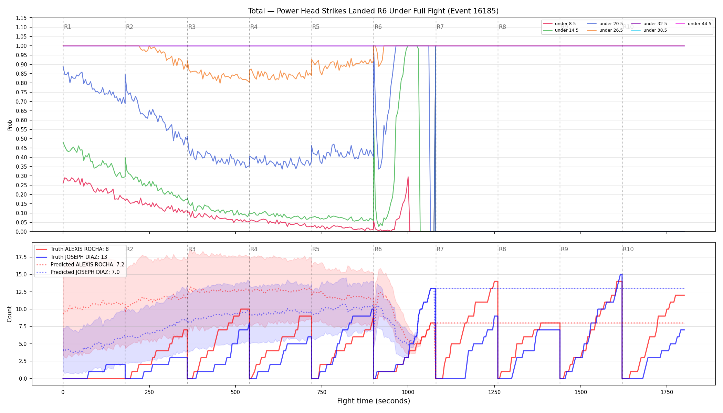Pick the R6 round label in the Prob chart

point(378,27)
